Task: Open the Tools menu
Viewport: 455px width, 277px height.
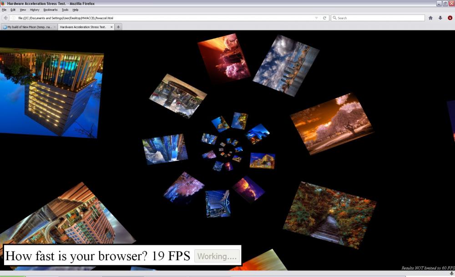Action: (65, 10)
